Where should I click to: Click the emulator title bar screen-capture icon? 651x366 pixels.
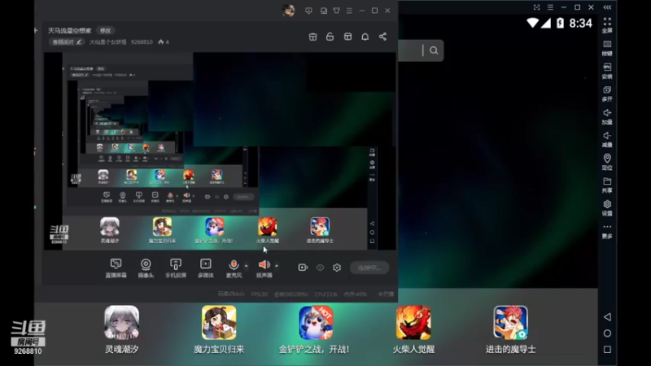tap(536, 7)
